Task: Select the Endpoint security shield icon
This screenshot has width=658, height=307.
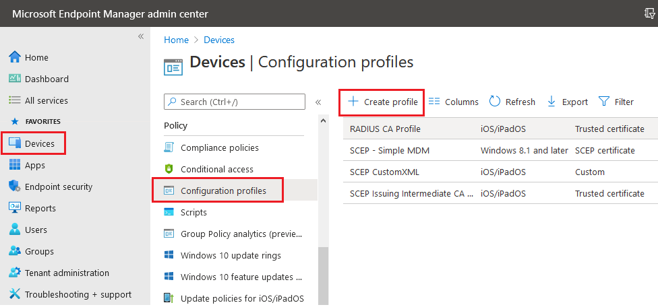Action: (15, 186)
